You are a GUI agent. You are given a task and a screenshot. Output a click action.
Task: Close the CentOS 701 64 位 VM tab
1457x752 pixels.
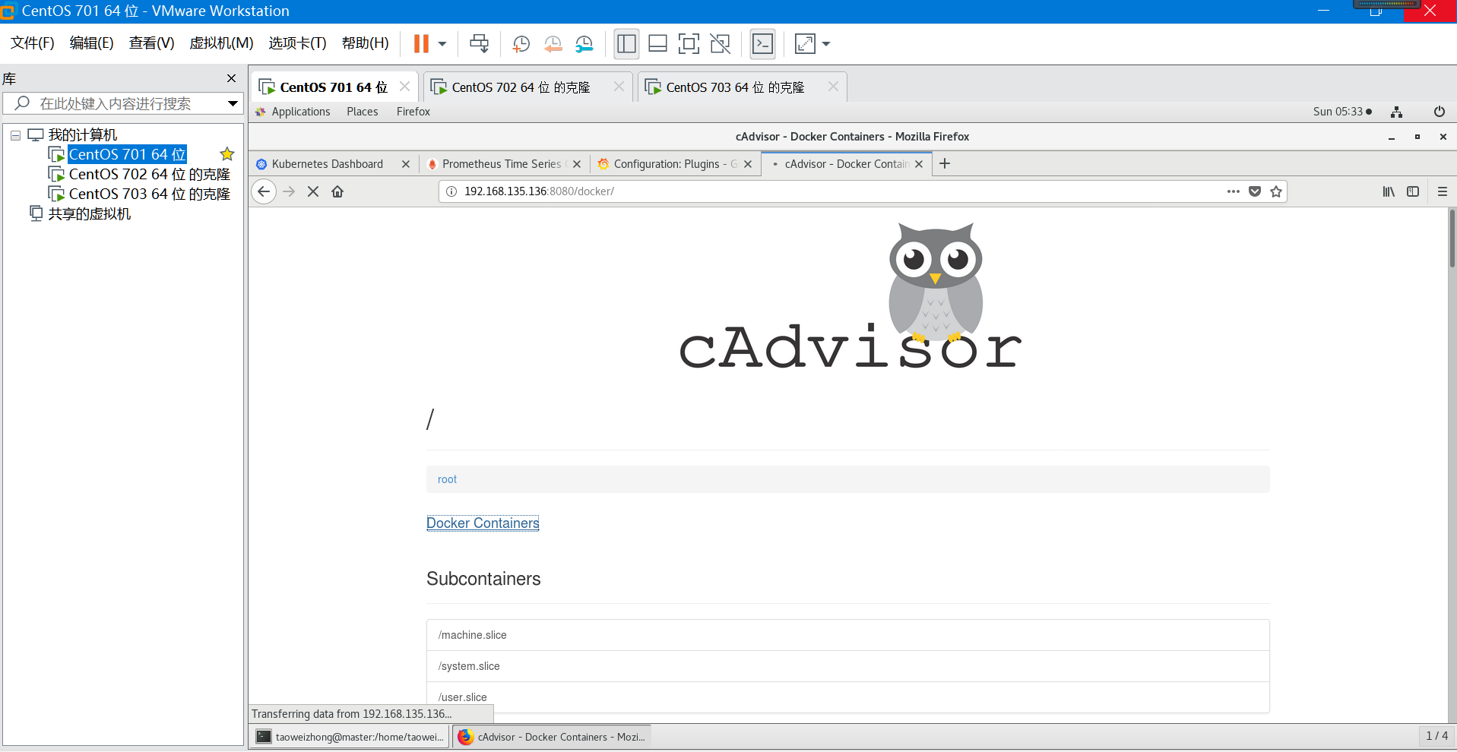pos(405,87)
